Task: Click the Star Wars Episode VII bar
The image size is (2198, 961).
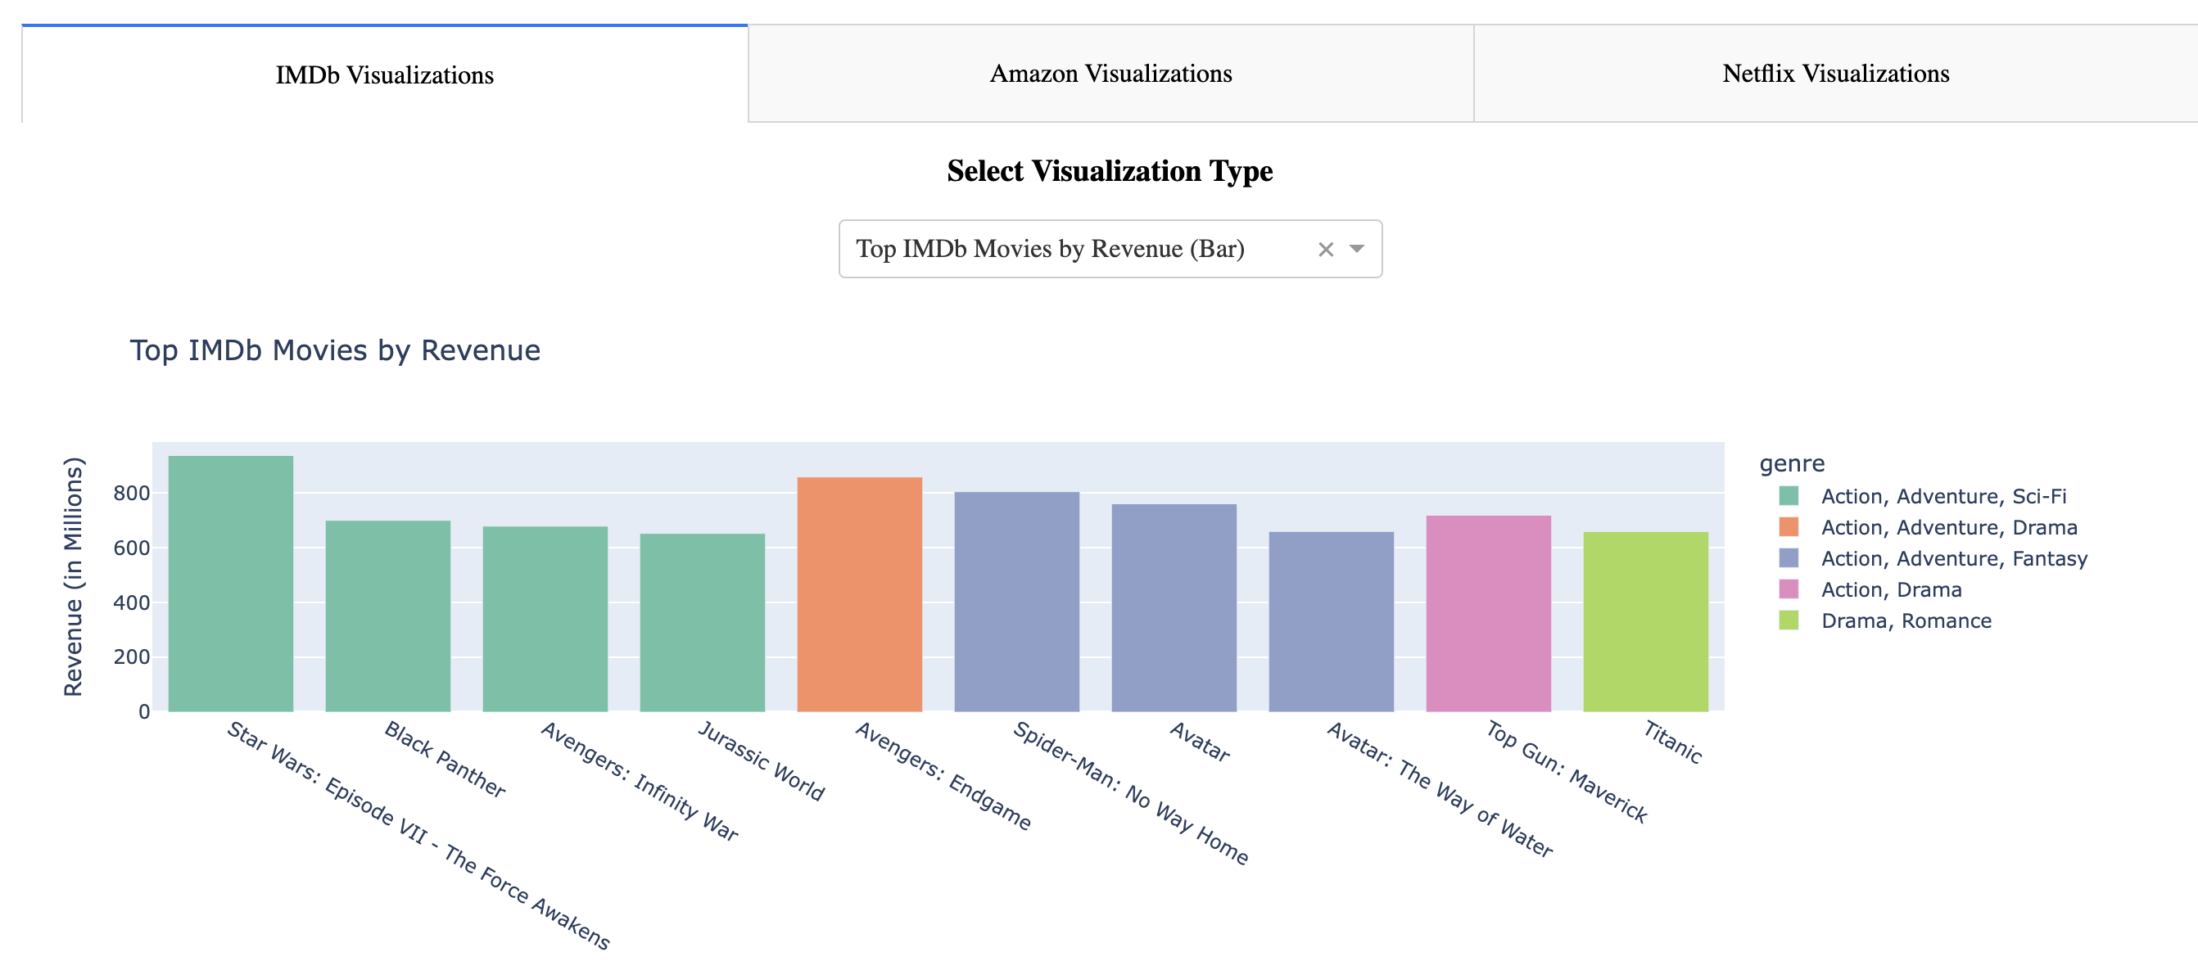Action: click(230, 584)
